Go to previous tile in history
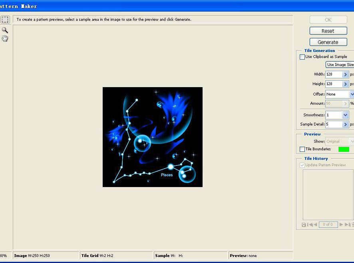The image size is (354, 263). tap(315, 225)
